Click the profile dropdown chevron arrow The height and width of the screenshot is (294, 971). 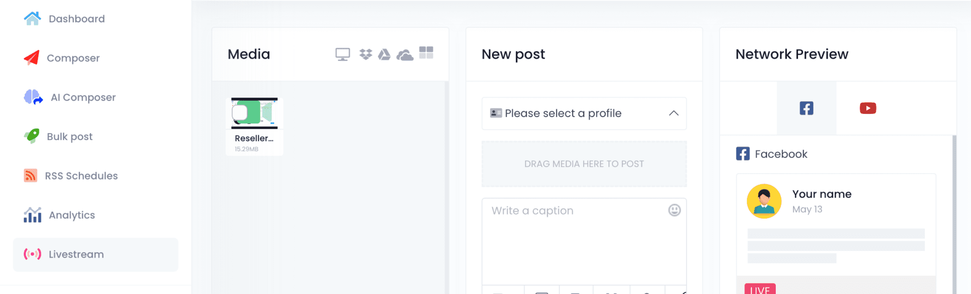674,113
